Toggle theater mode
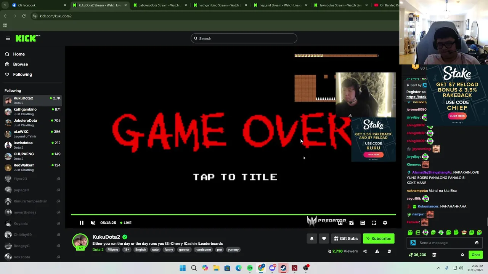Viewport: 488px width, 274px height. (x=363, y=223)
